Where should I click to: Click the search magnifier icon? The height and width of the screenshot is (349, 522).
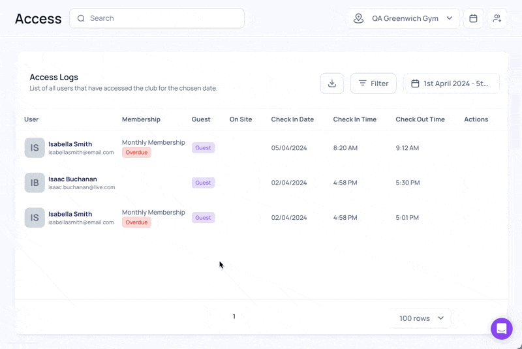coord(81,18)
